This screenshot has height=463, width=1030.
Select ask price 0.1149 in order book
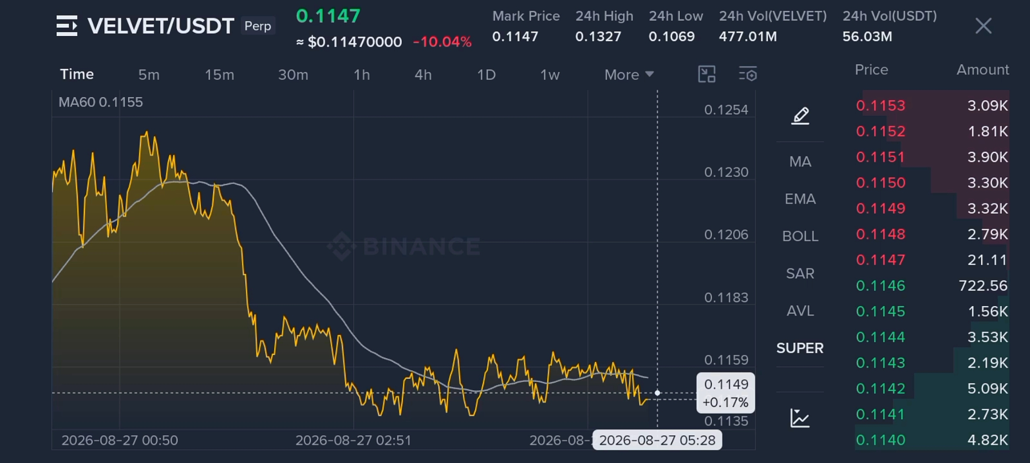pyautogui.click(x=881, y=208)
